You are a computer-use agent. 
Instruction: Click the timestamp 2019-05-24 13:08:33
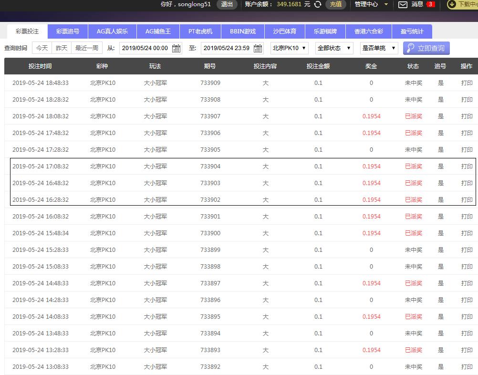coord(41,367)
